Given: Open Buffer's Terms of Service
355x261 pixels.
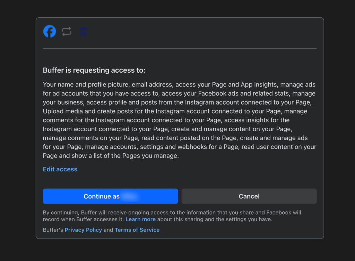Looking at the screenshot, I should [137, 230].
